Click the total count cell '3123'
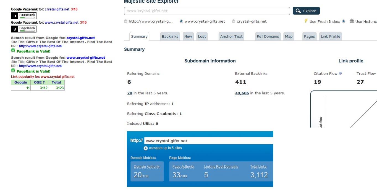The image size is (377, 193). click(56, 88)
